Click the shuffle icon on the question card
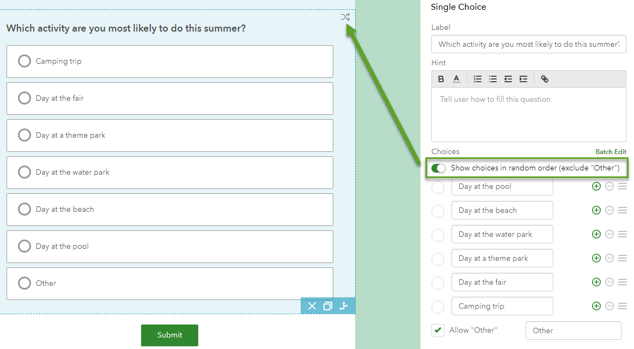This screenshot has height=349, width=634. [x=345, y=17]
